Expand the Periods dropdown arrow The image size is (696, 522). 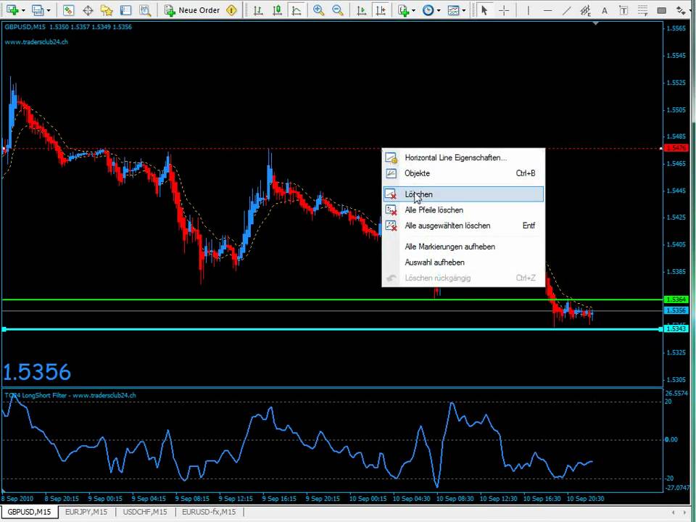click(439, 10)
